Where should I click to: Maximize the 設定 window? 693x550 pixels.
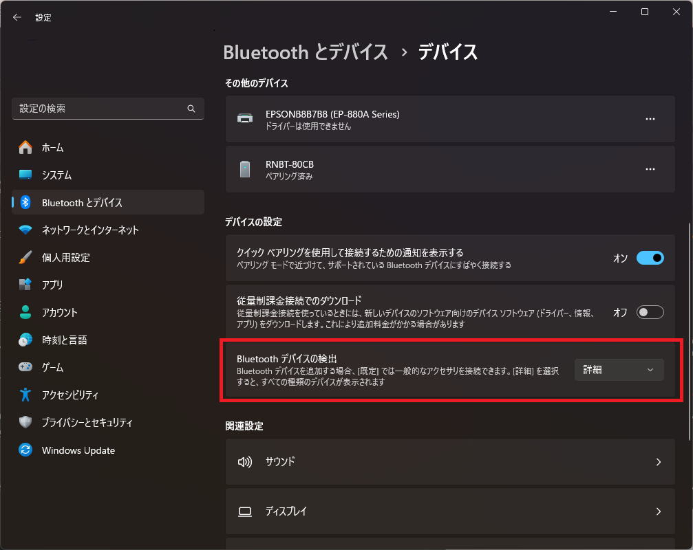coord(645,12)
